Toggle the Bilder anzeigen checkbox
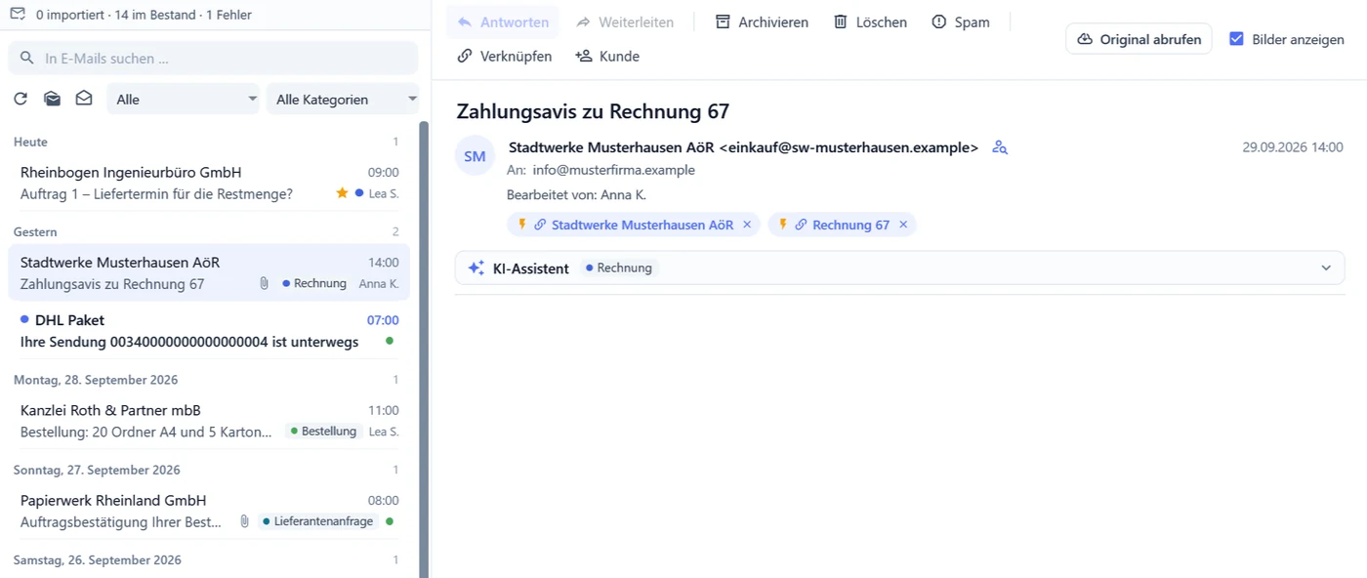 coord(1236,39)
